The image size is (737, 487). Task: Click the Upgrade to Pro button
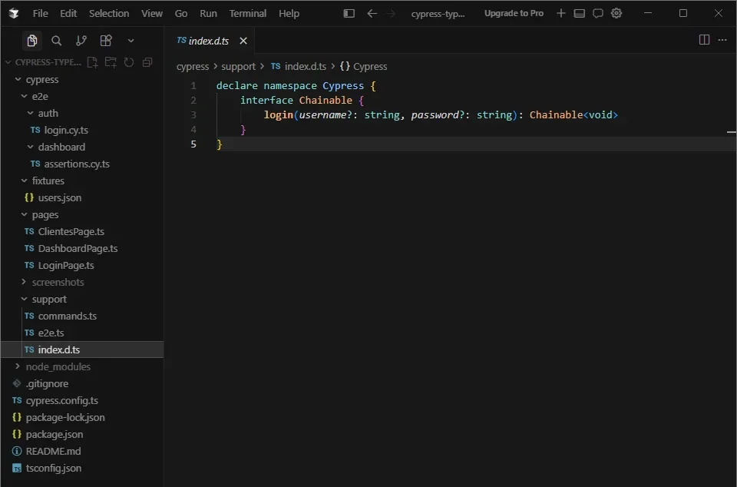514,14
